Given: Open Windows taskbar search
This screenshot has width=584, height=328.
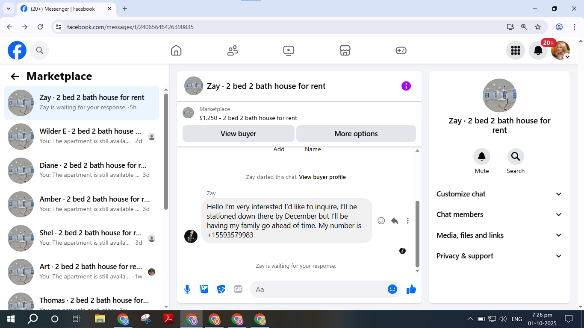Looking at the screenshot, I should coord(32,319).
